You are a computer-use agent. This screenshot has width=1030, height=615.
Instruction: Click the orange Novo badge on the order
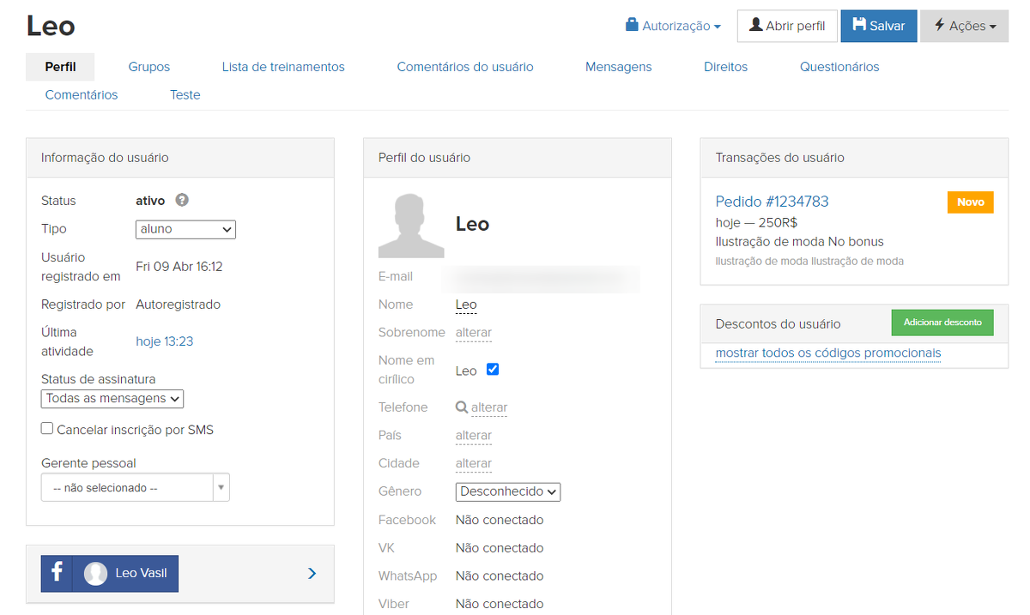click(x=970, y=202)
